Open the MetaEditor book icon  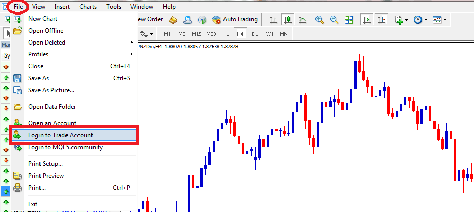(173, 20)
